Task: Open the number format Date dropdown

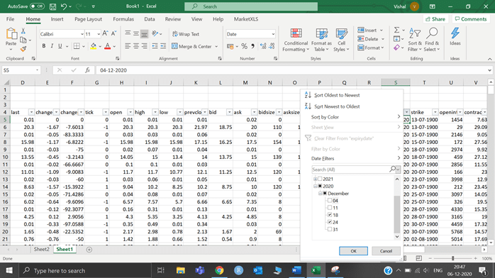Action: 273,34
